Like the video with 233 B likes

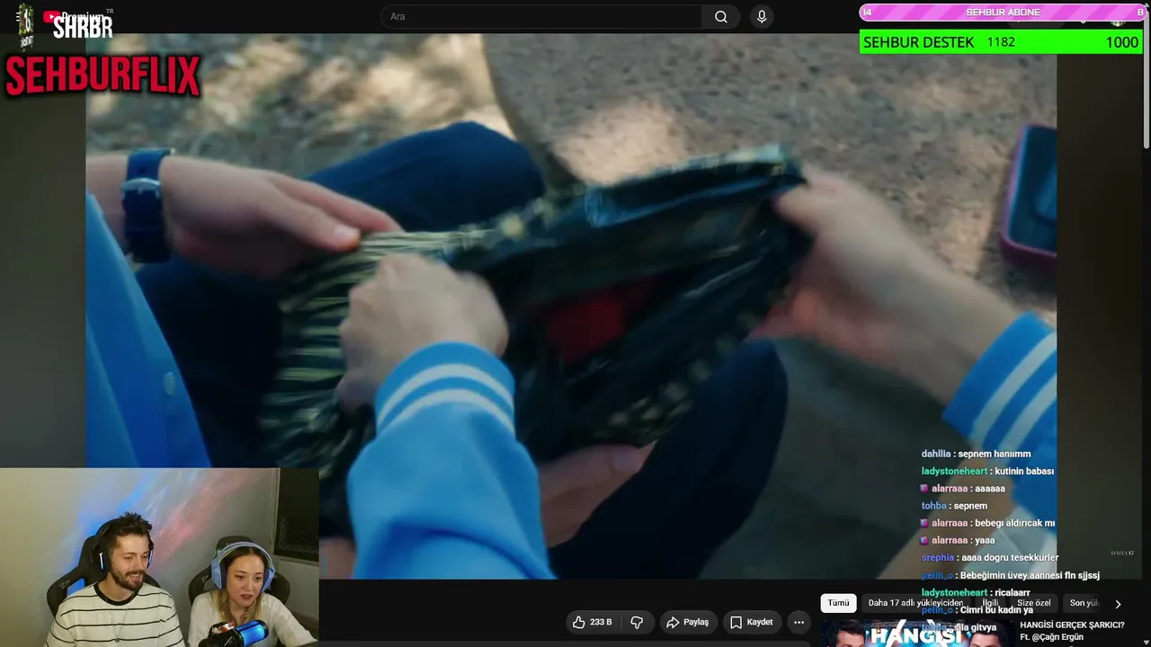pyautogui.click(x=592, y=622)
